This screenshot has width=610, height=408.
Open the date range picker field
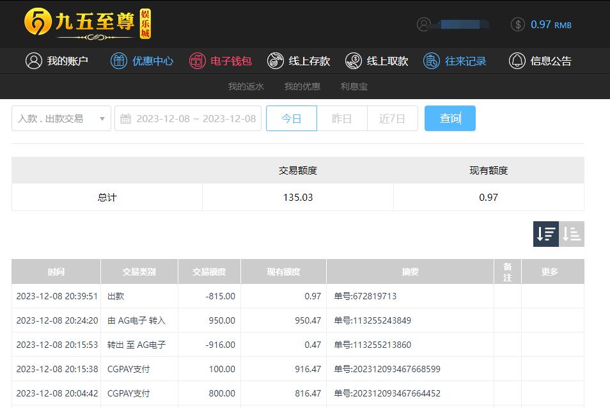(188, 118)
